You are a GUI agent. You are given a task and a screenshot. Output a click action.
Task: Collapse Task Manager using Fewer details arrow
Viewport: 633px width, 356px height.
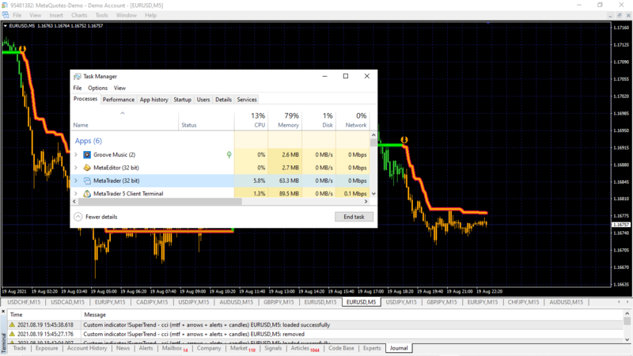[x=78, y=217]
